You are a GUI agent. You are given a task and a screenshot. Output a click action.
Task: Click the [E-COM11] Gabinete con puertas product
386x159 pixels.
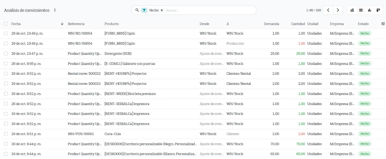[130, 63]
